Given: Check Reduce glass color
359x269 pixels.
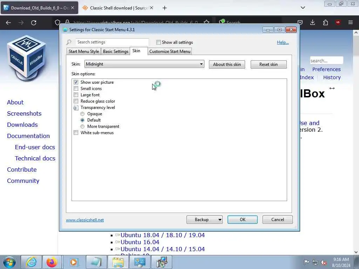Looking at the screenshot, I should click(x=76, y=101).
